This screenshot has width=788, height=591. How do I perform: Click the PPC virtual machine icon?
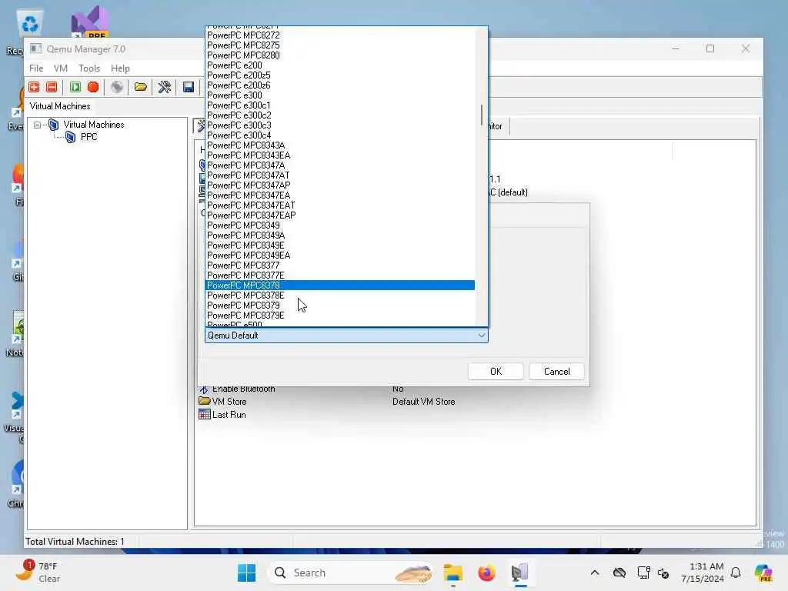(71, 137)
